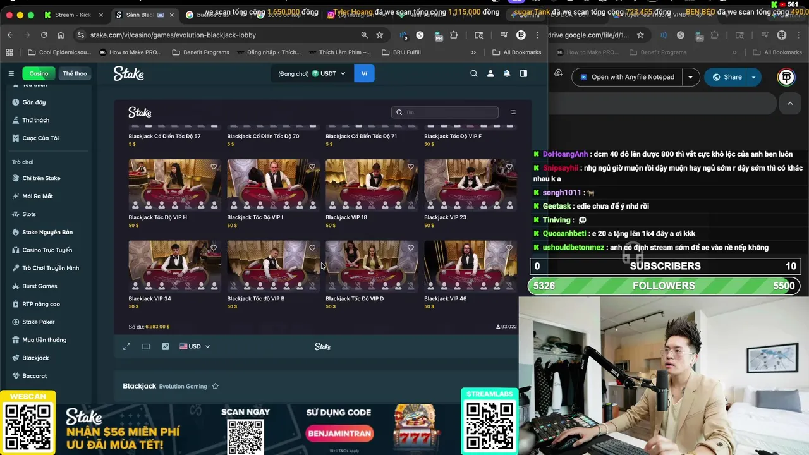This screenshot has height=455, width=809.
Task: Switch to the Stream - Kick tab
Action: tap(73, 15)
